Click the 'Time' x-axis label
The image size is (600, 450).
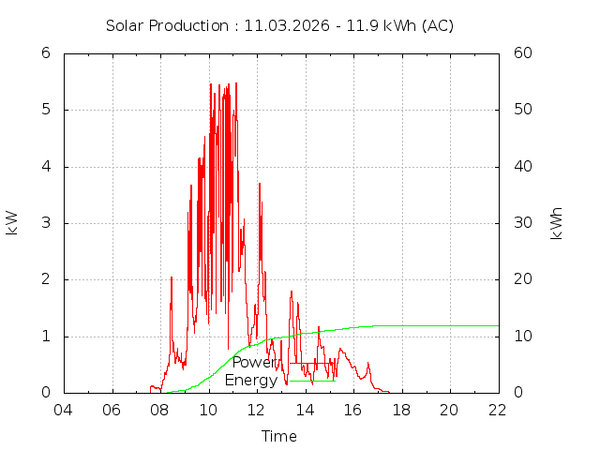279,436
